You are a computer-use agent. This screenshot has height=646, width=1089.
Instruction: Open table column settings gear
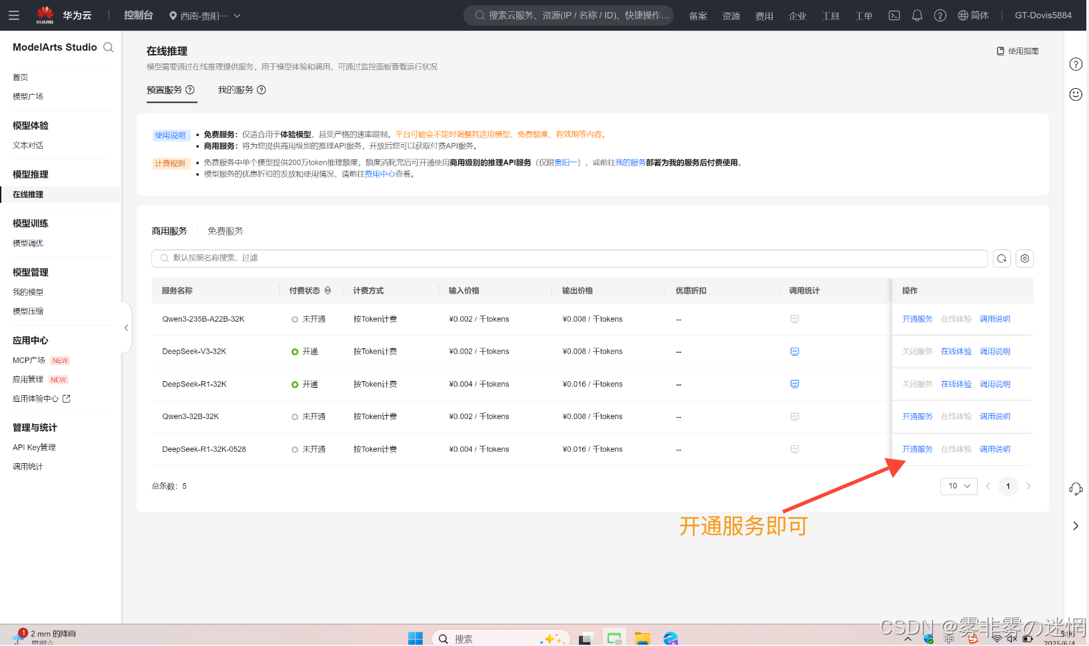click(x=1025, y=258)
